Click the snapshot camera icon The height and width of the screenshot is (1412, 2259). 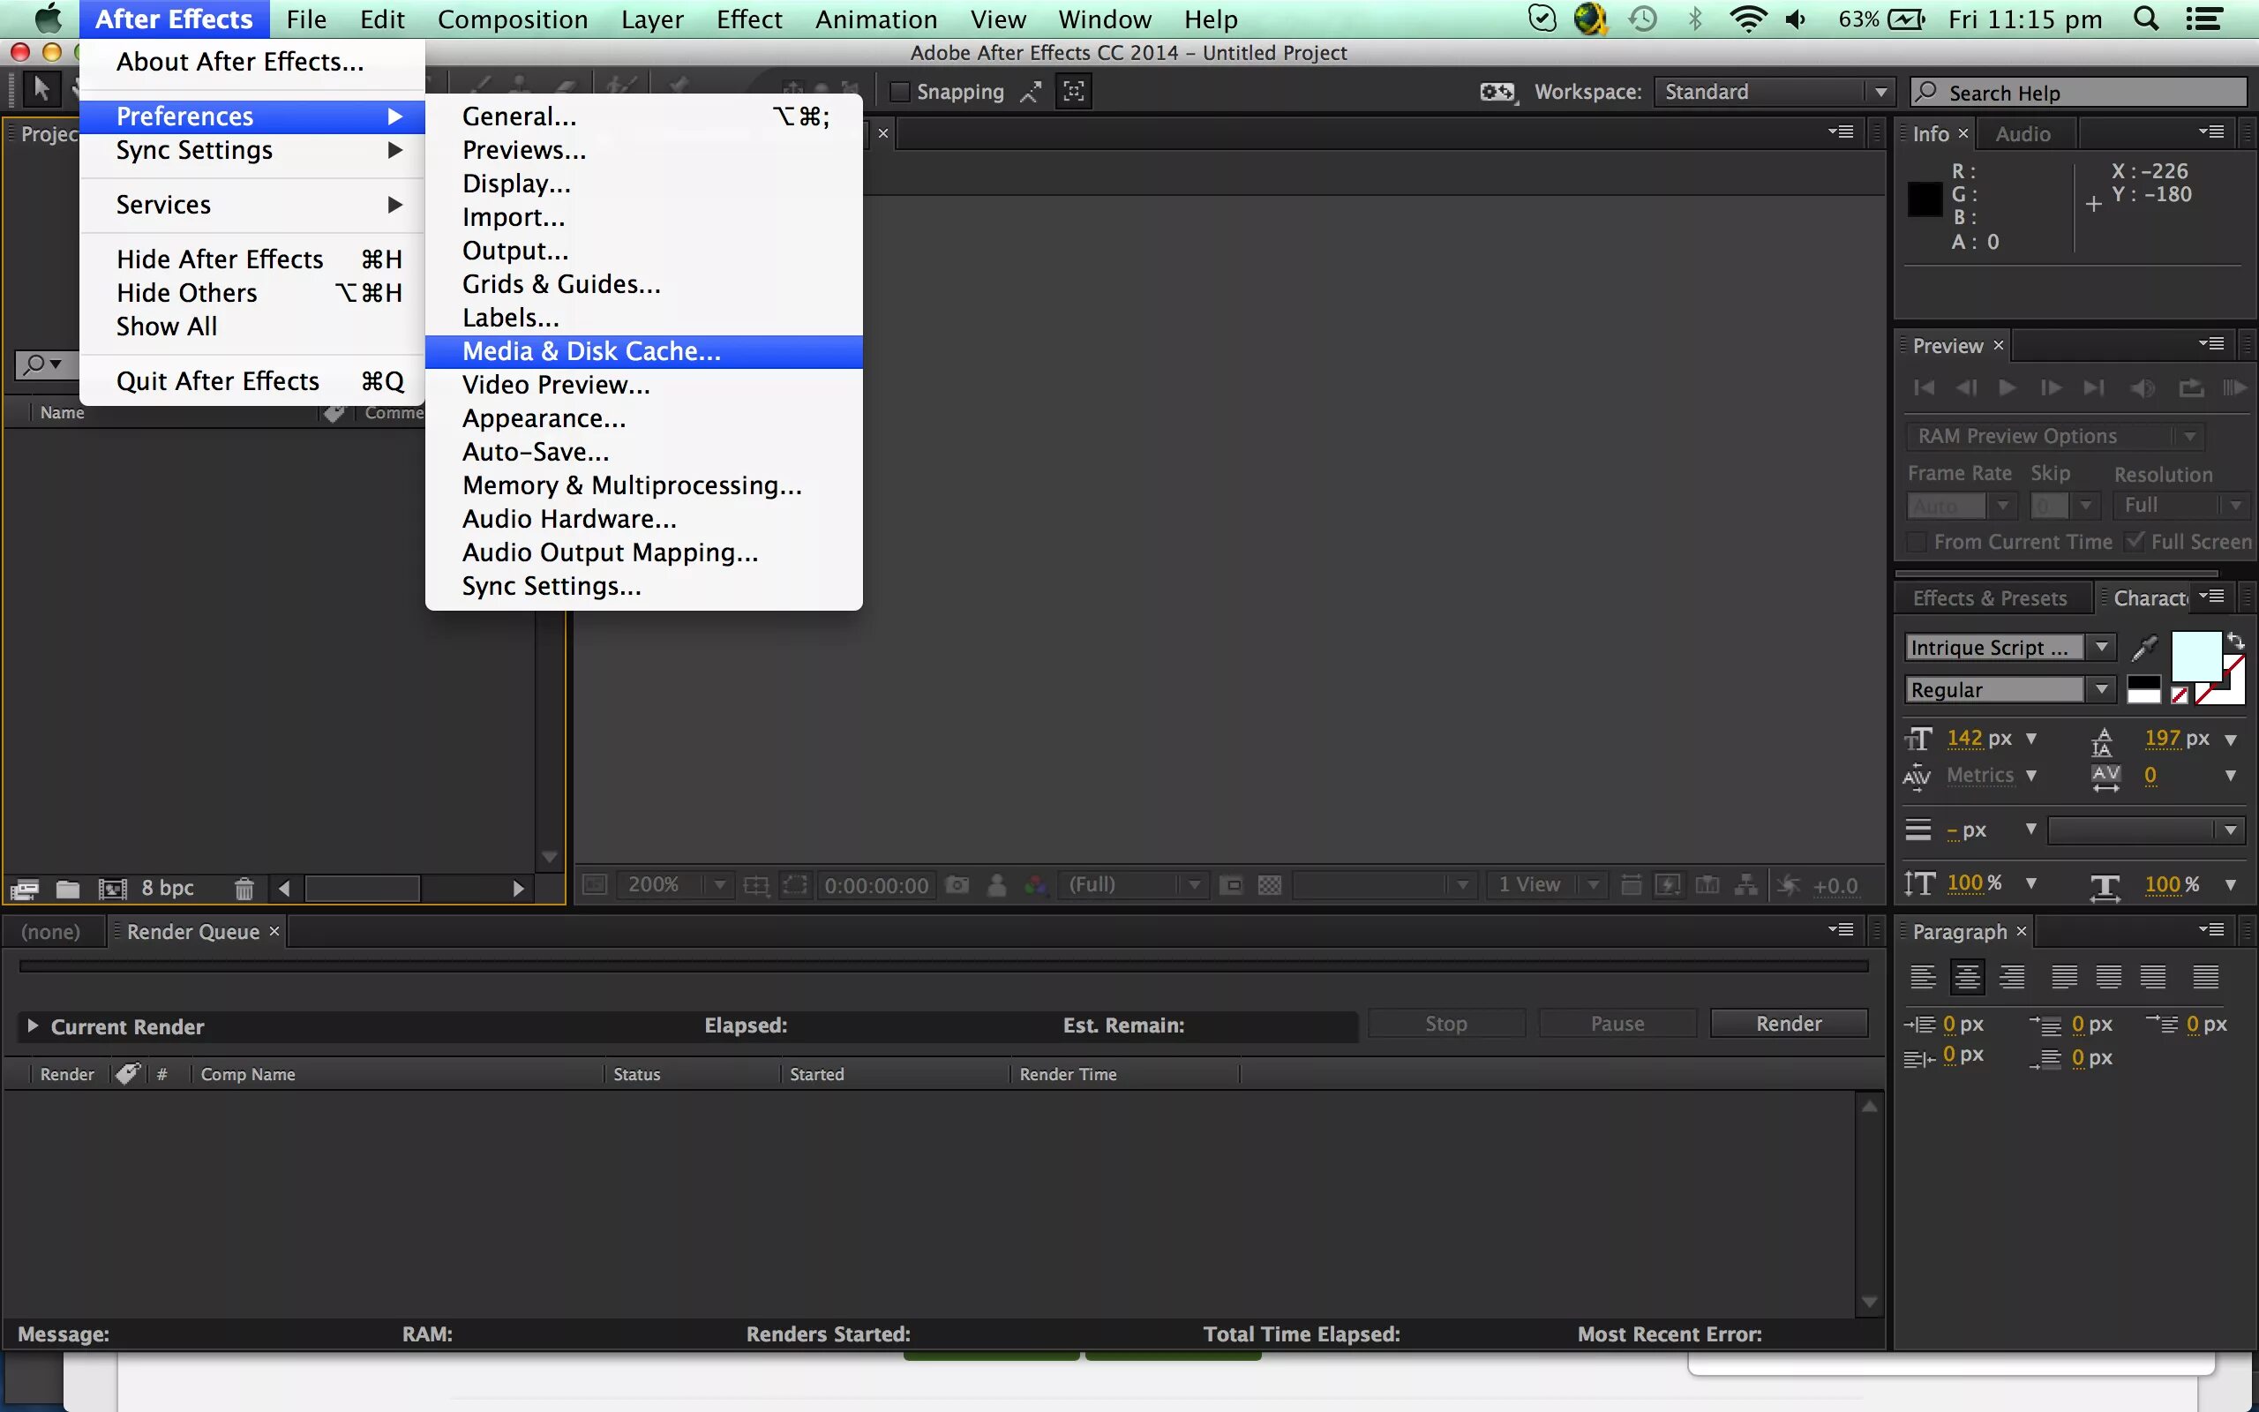coord(957,884)
